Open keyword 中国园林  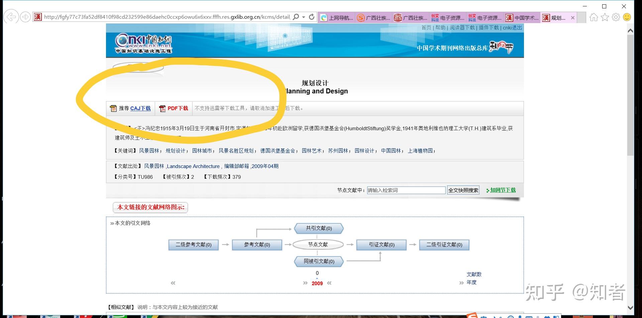pyautogui.click(x=391, y=151)
